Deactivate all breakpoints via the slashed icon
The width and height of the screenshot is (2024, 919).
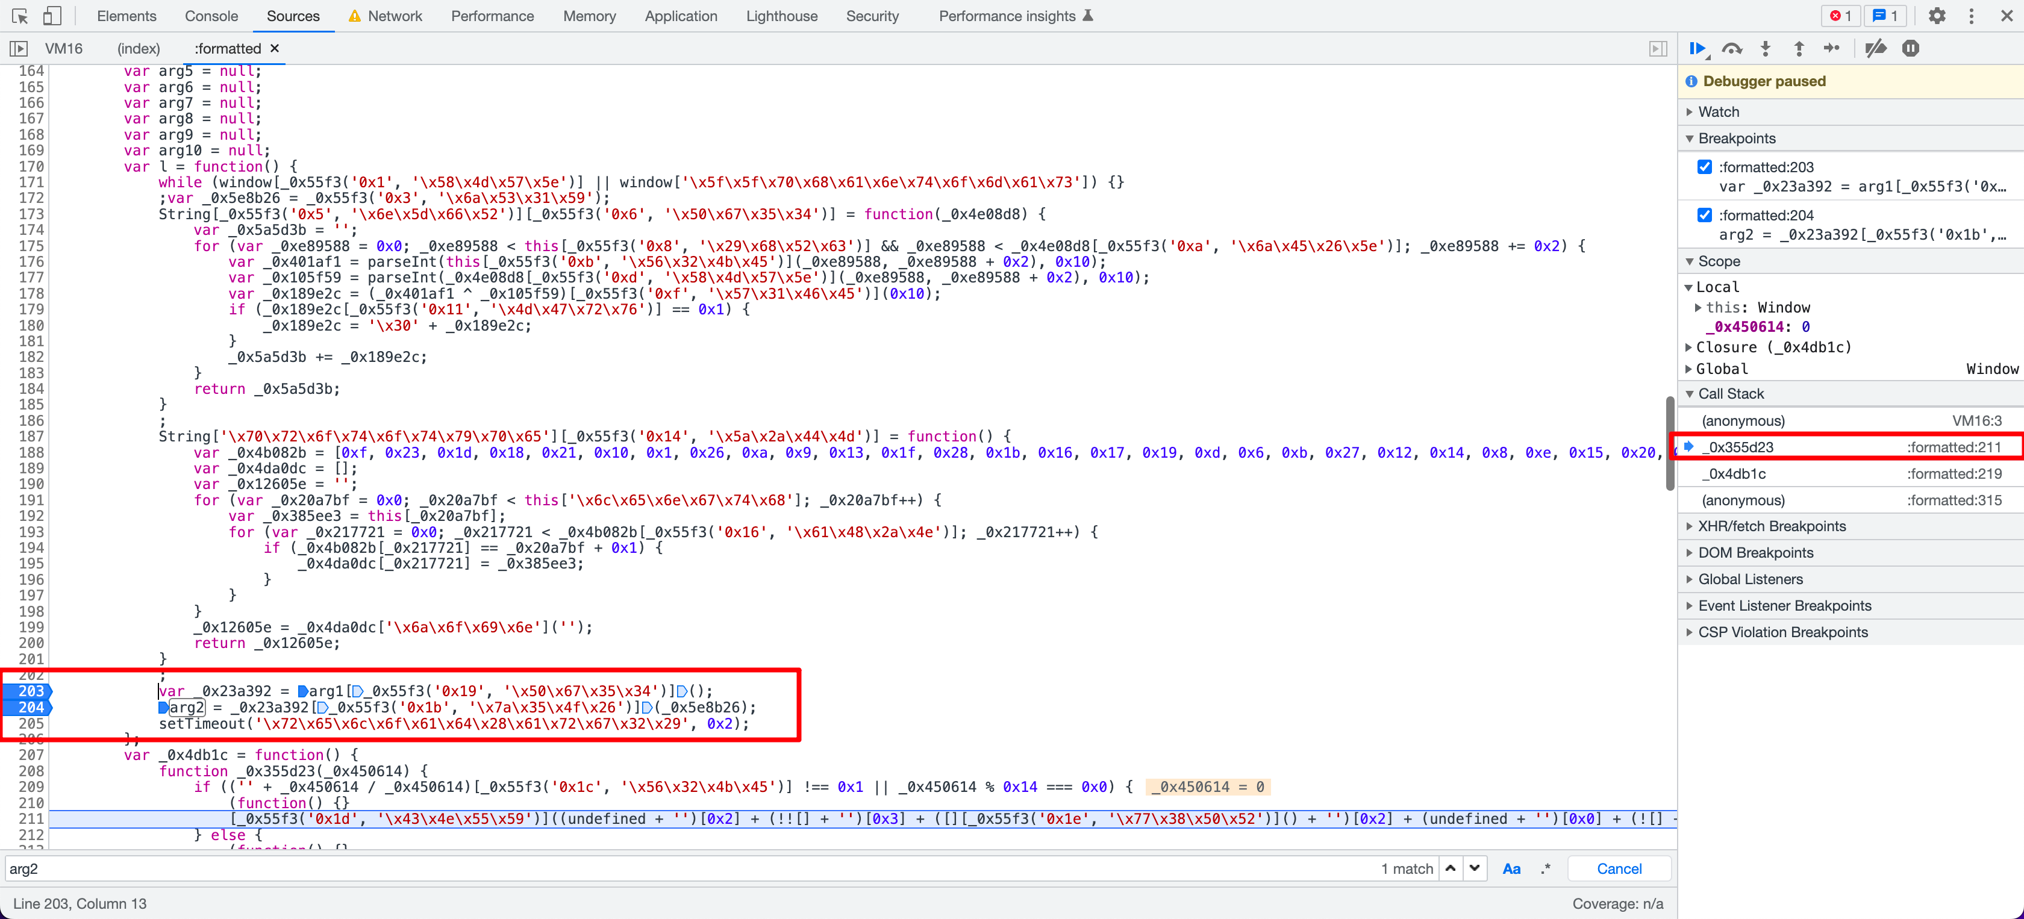point(1875,48)
